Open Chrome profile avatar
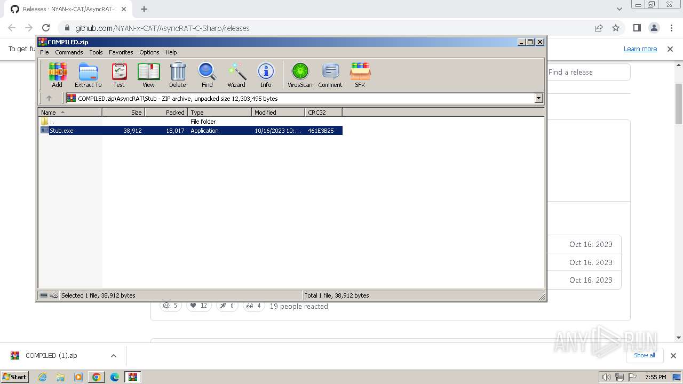This screenshot has width=683, height=384. 654,28
